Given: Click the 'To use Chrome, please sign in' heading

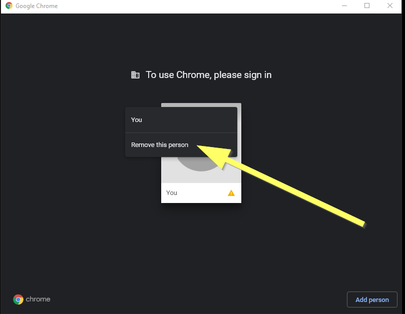Looking at the screenshot, I should 209,75.
